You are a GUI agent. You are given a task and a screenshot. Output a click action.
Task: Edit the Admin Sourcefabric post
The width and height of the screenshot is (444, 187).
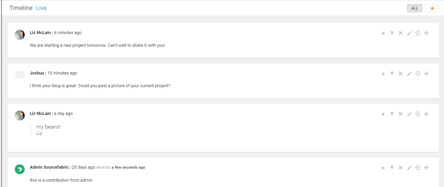tap(409, 168)
